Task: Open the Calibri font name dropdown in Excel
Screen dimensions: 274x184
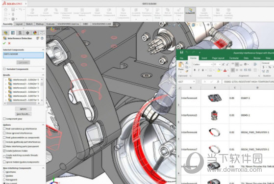Action: point(211,65)
